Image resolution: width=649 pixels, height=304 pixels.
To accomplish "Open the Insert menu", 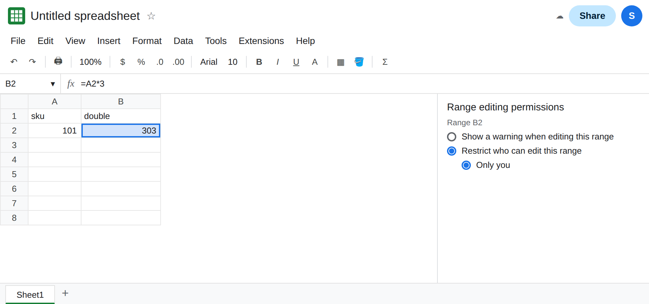I will click(109, 41).
